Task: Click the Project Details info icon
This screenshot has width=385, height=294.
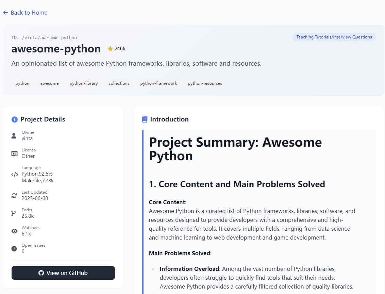Action: [x=15, y=119]
